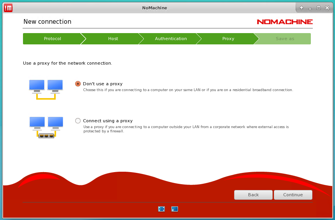Image resolution: width=335 pixels, height=220 pixels.
Task: Click the "Connect using a proxy" label text
Action: coord(108,121)
